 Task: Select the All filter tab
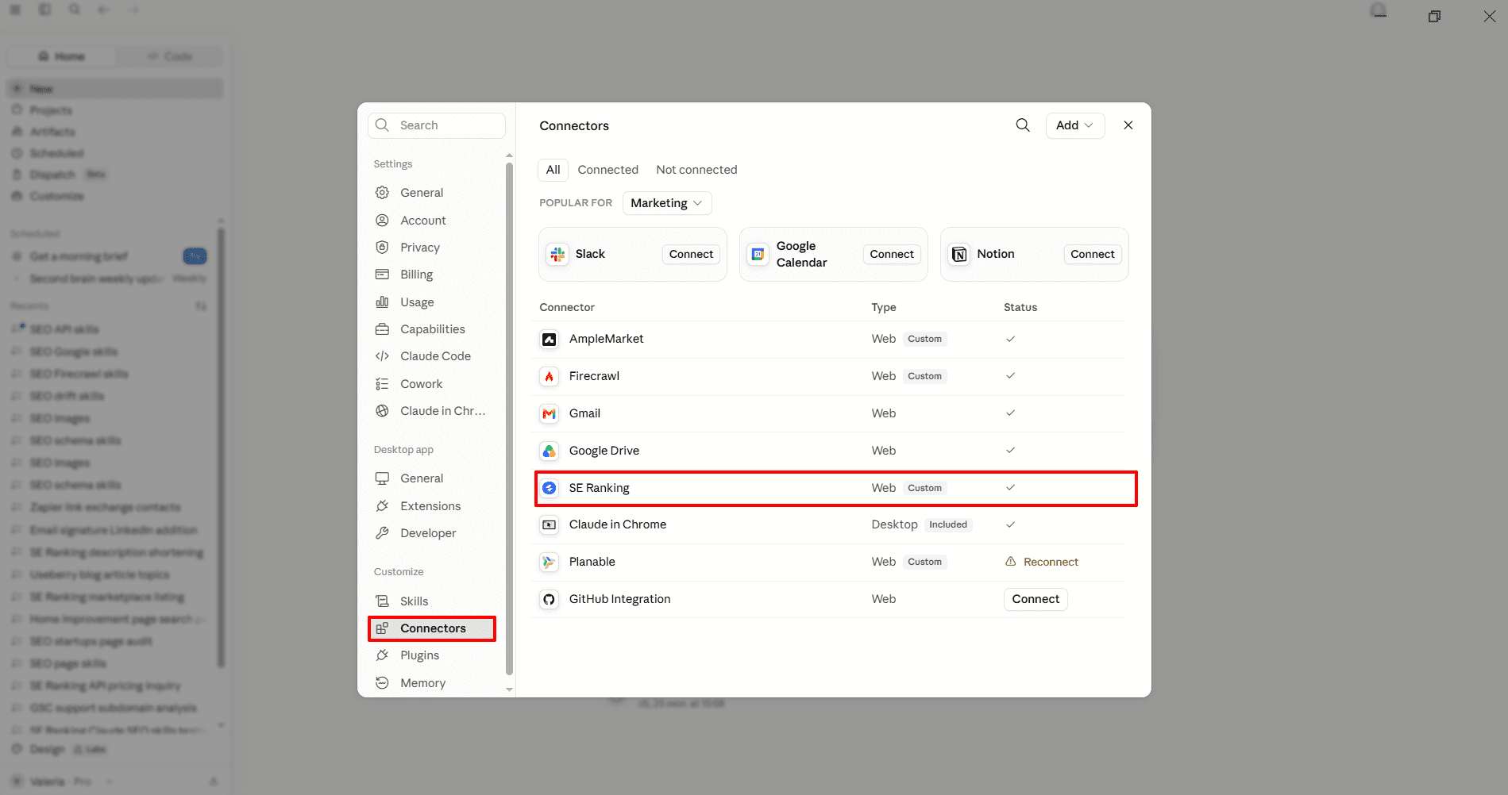553,170
